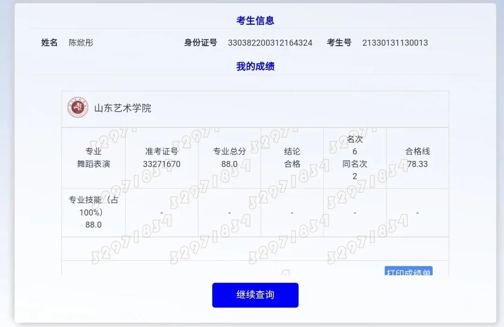Click the 姓名 label
Image resolution: width=504 pixels, height=327 pixels.
point(49,43)
